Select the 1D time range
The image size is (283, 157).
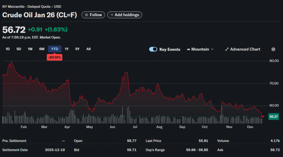pyautogui.click(x=8, y=49)
